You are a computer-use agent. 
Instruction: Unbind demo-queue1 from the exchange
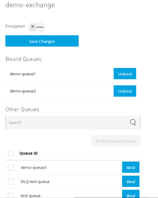point(125,74)
